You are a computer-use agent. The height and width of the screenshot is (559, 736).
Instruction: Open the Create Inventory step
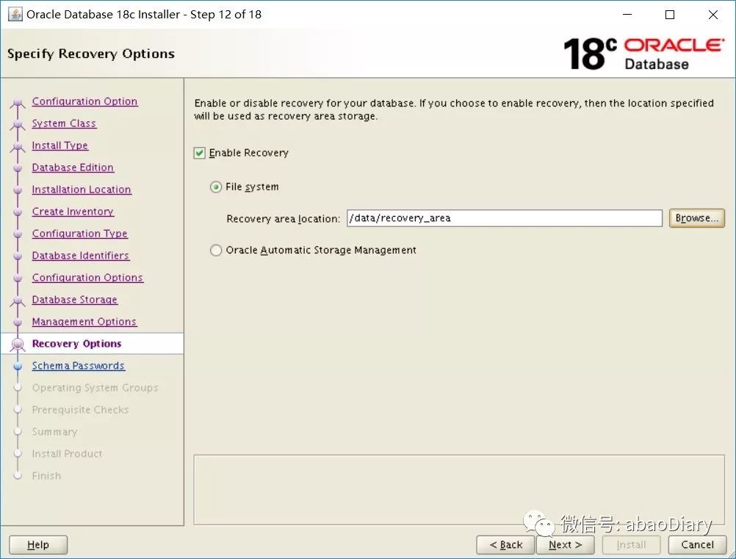73,212
